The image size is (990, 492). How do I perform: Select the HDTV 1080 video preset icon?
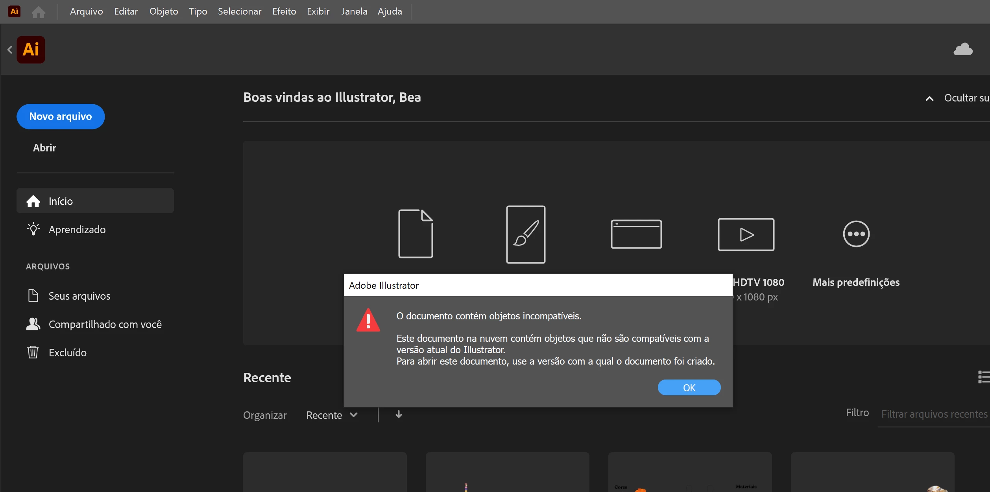pos(746,234)
